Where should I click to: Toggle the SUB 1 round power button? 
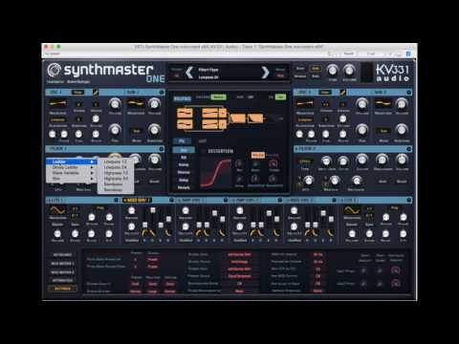[x=162, y=93]
